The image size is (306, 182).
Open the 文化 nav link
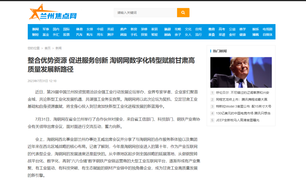tap(188, 29)
